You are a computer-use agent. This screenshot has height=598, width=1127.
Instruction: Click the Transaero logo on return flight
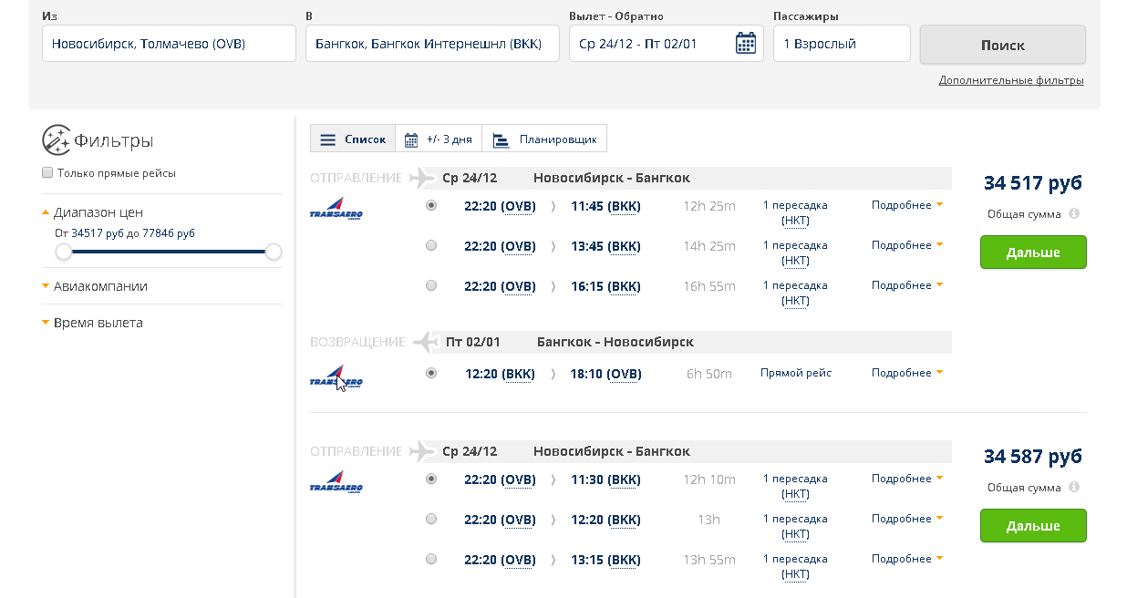336,377
